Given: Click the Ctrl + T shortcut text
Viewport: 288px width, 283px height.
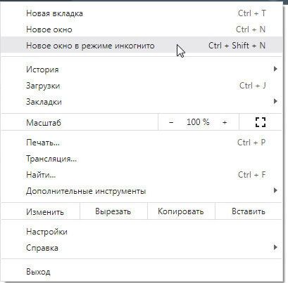Looking at the screenshot, I should click(x=252, y=13).
